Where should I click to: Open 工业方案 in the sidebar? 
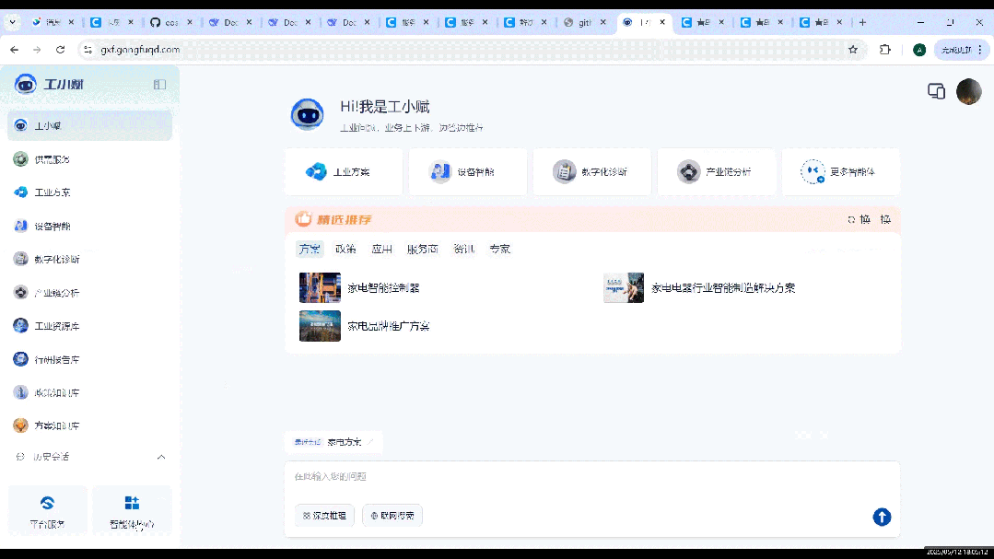pyautogui.click(x=89, y=192)
